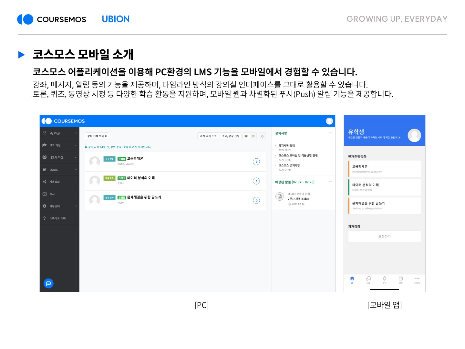Collapse the 공지사항 panel
The height and width of the screenshot is (349, 465).
pos(330,133)
